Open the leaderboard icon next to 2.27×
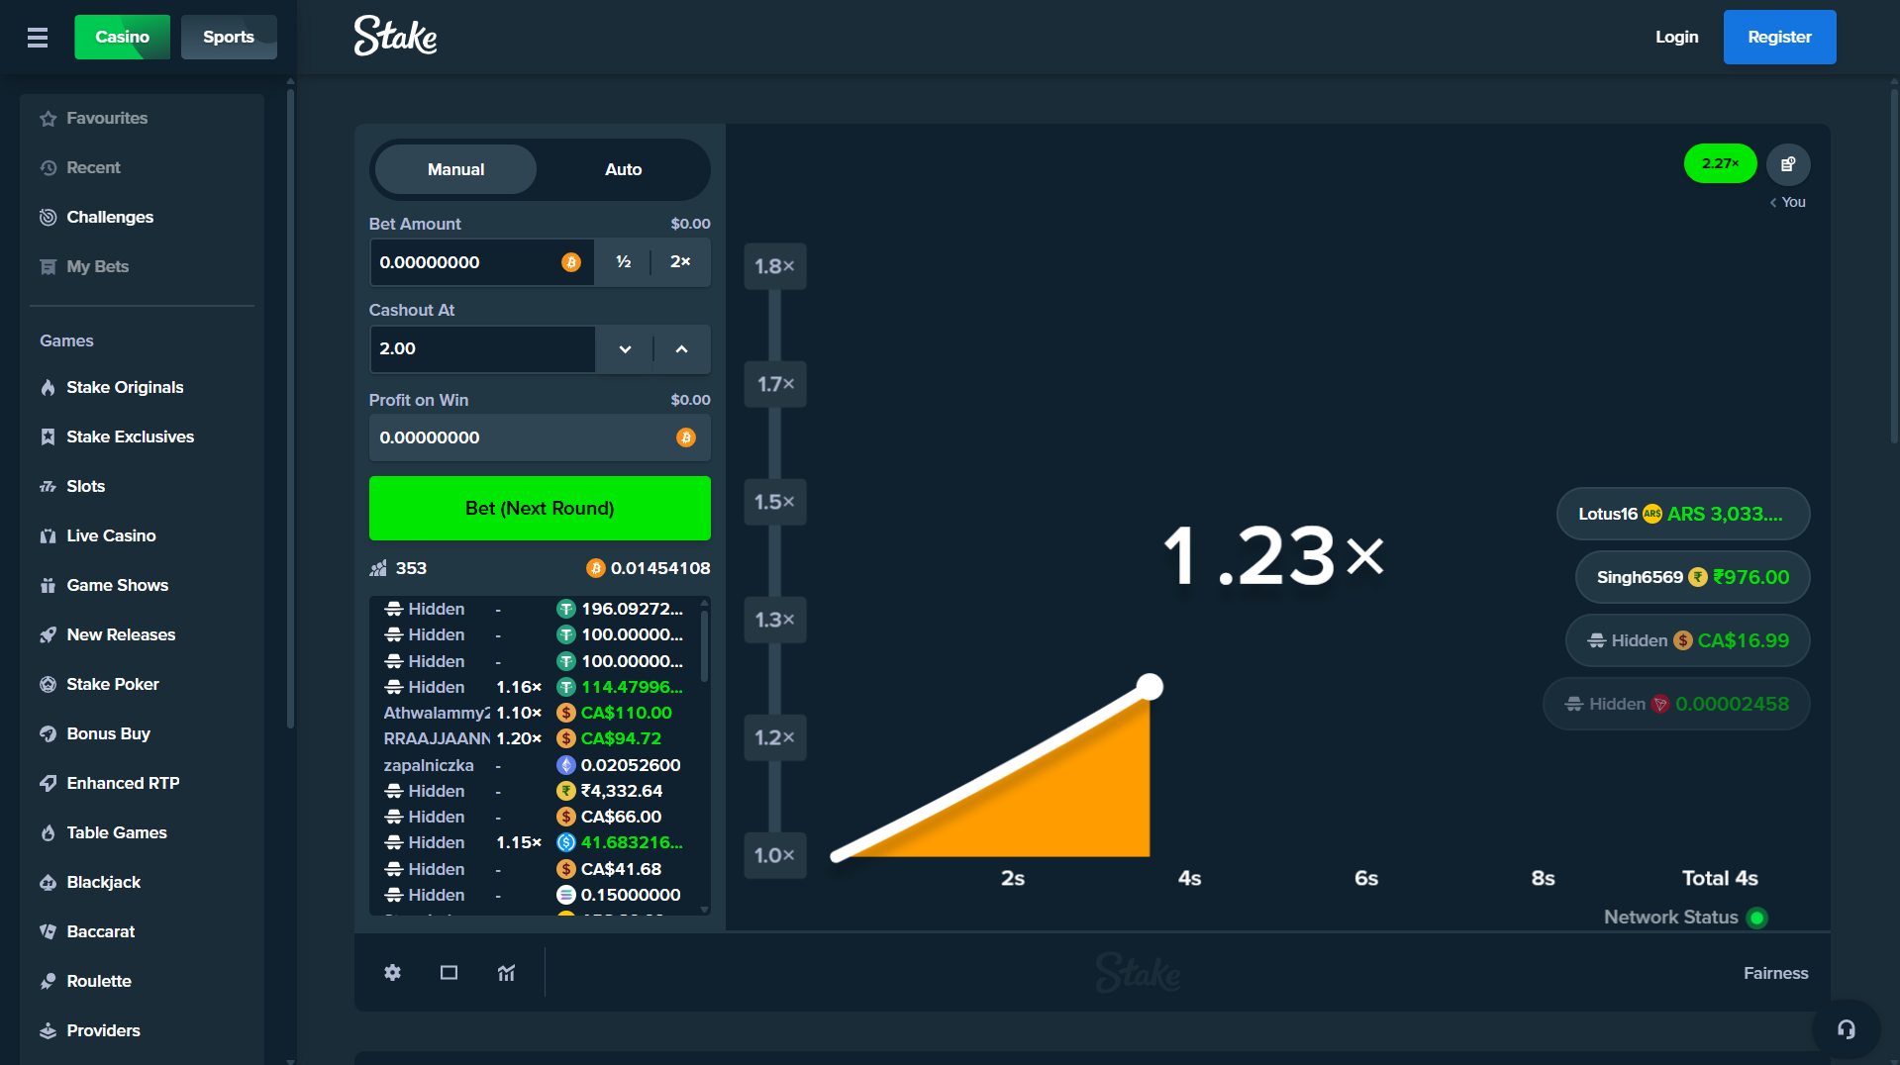This screenshot has height=1065, width=1900. coord(1788,164)
